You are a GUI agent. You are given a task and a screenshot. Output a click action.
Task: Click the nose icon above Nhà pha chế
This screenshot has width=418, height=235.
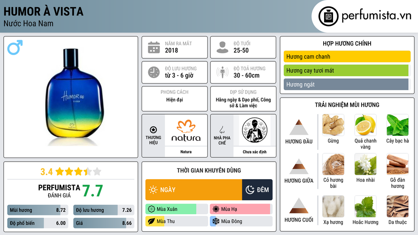point(222,130)
